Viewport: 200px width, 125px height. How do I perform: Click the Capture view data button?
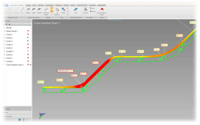coord(85,11)
